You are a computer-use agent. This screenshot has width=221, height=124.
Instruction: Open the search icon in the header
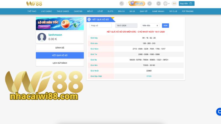tap(122, 3)
